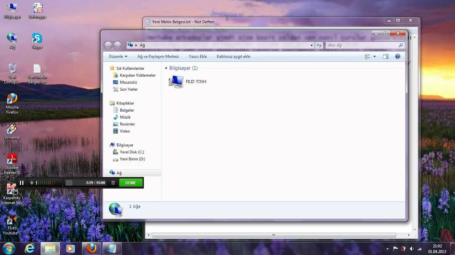Open network signal tray icon
Image resolution: width=455 pixels, height=255 pixels.
coord(419,249)
